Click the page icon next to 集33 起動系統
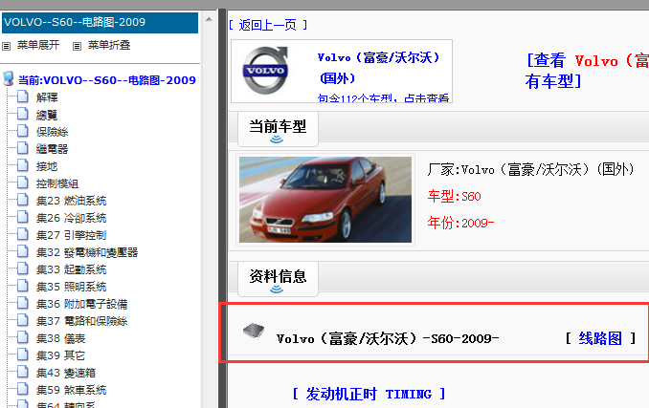The height and width of the screenshot is (408, 649). 23,268
